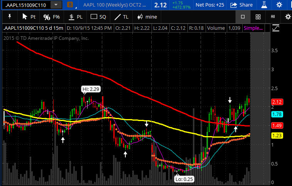Click the yellow 1.23 price axis tag
The width and height of the screenshot is (292, 186).
(x=277, y=136)
